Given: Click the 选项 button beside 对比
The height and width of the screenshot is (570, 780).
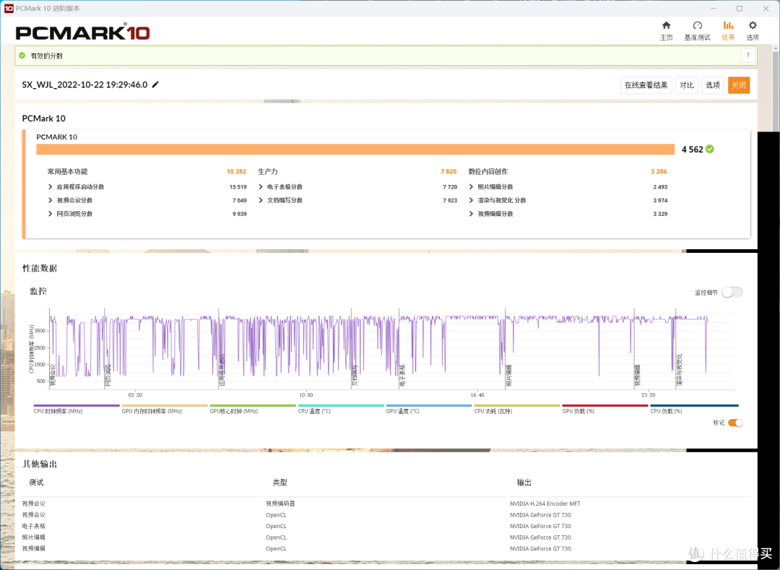Looking at the screenshot, I should (x=712, y=85).
